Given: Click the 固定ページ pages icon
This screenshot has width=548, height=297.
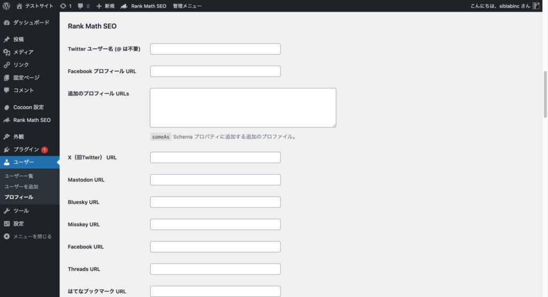Looking at the screenshot, I should pos(6,77).
